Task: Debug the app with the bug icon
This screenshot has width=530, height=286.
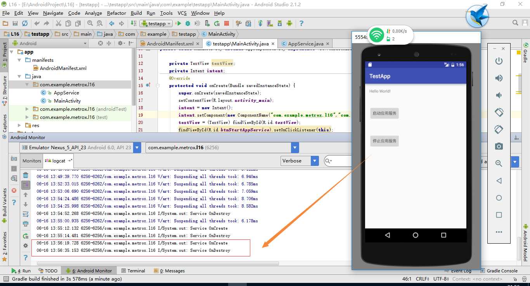Action: tap(188, 23)
